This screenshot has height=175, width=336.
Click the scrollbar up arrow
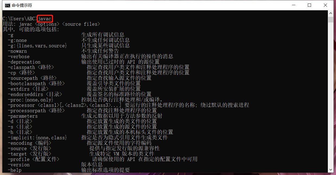click(331, 13)
